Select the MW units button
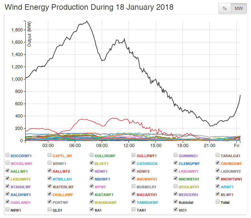The height and width of the screenshot is (218, 251). pos(238,8)
